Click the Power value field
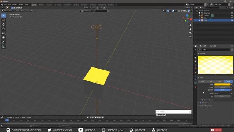This screenshot has height=132, width=234. 222,87
